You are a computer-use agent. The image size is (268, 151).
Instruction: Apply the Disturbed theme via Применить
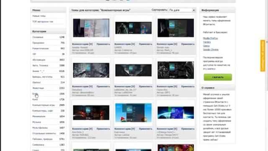click(103, 86)
